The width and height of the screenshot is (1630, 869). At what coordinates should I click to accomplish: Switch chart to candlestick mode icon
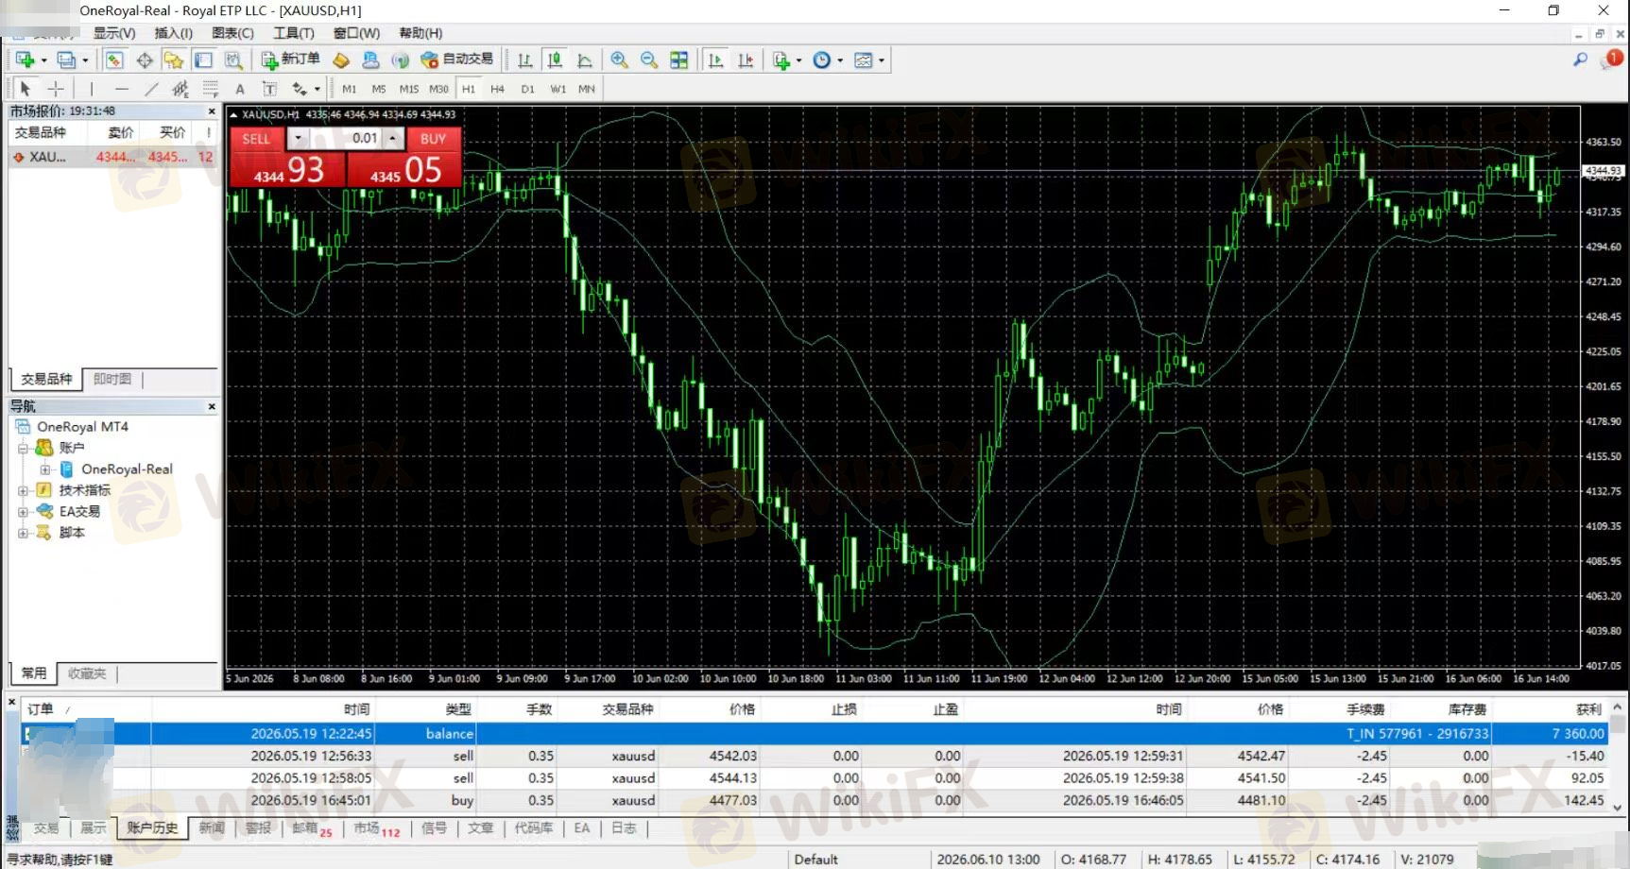555,60
